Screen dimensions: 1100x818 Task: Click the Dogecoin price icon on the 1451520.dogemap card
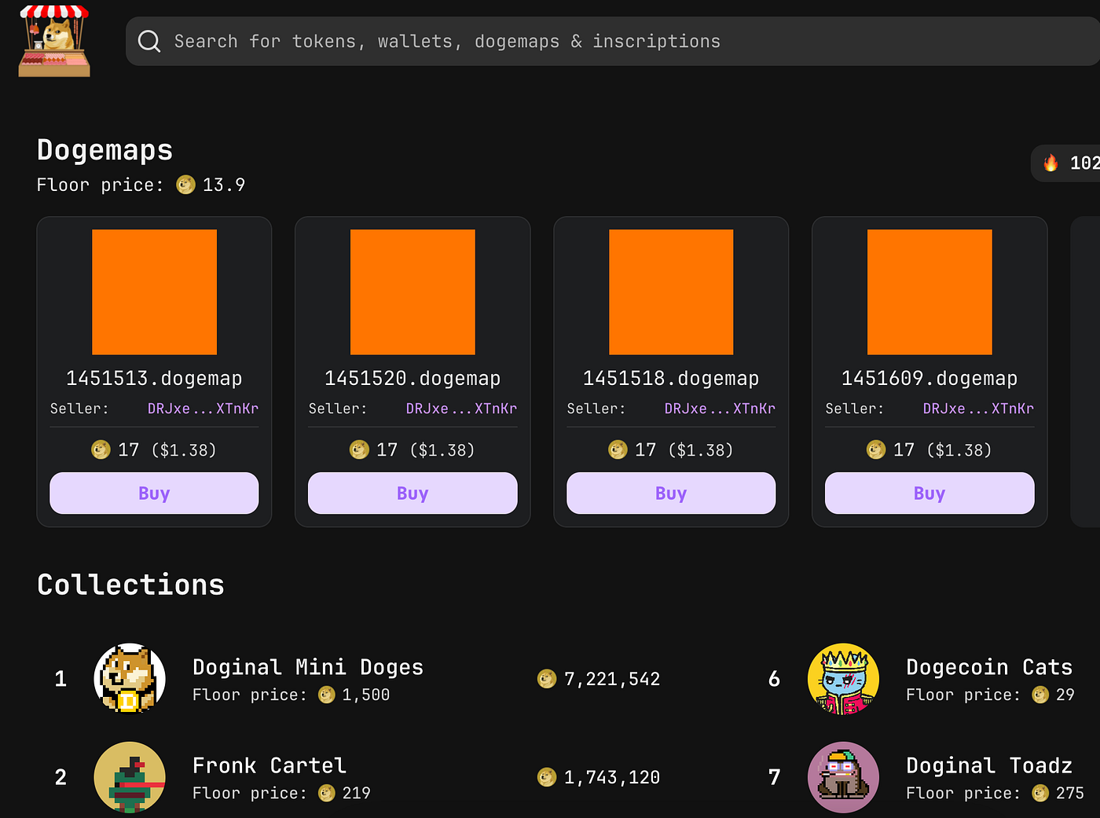[x=359, y=449]
